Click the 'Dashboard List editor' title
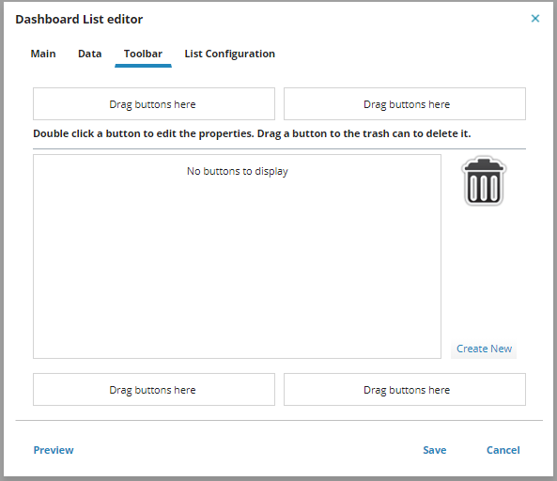557x481 pixels. coord(79,19)
